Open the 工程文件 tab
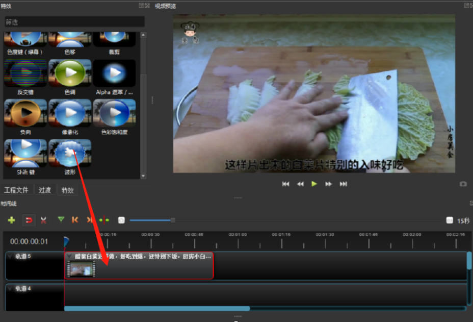The height and width of the screenshot is (322, 473). 16,190
